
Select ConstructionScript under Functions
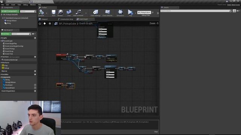click(x=11, y=60)
